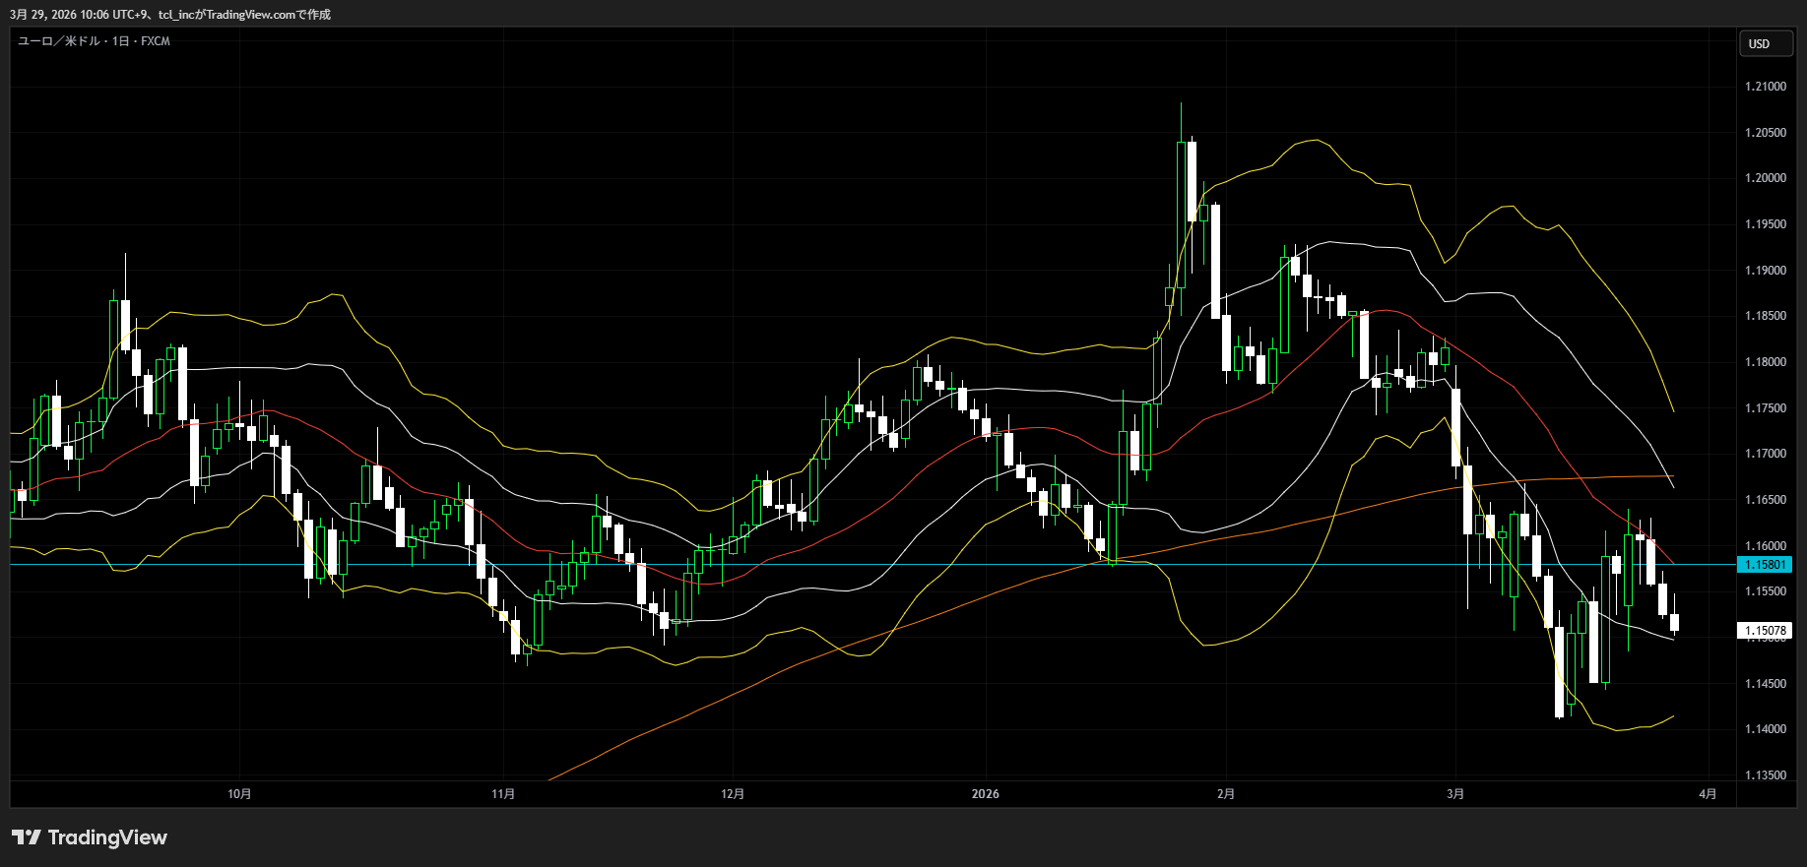The width and height of the screenshot is (1807, 867).
Task: Select the 11月 time axis label
Action: (503, 794)
